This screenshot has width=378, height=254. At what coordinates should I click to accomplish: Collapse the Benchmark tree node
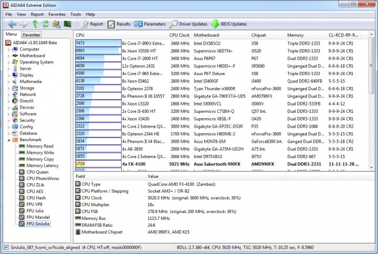9,140
